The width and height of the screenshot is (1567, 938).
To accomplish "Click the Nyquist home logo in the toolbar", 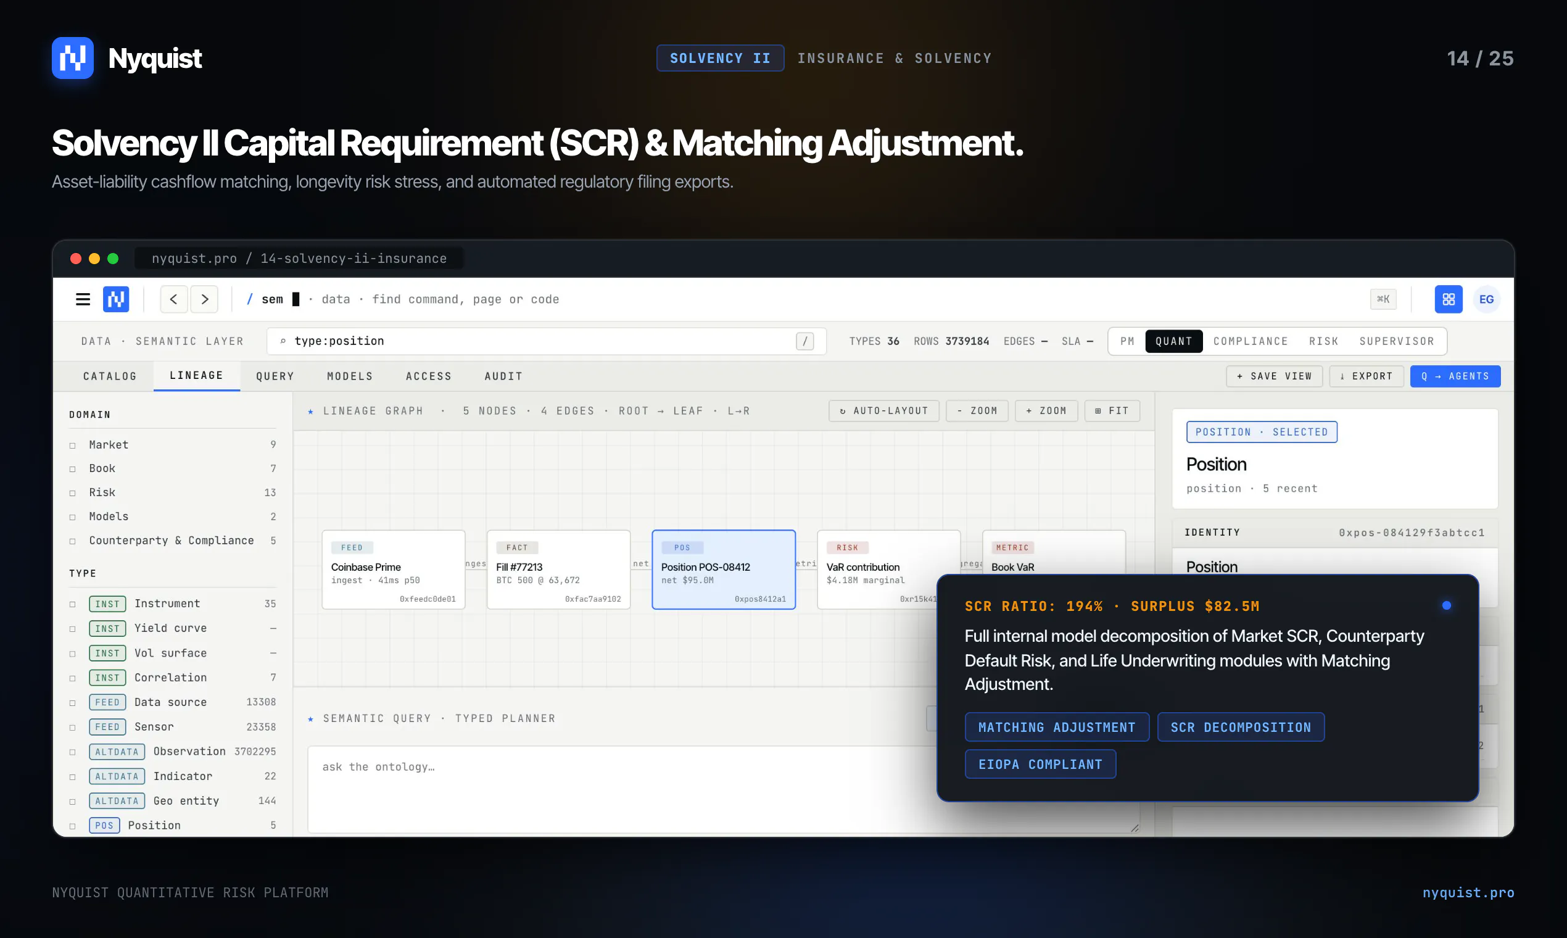I will pos(116,299).
